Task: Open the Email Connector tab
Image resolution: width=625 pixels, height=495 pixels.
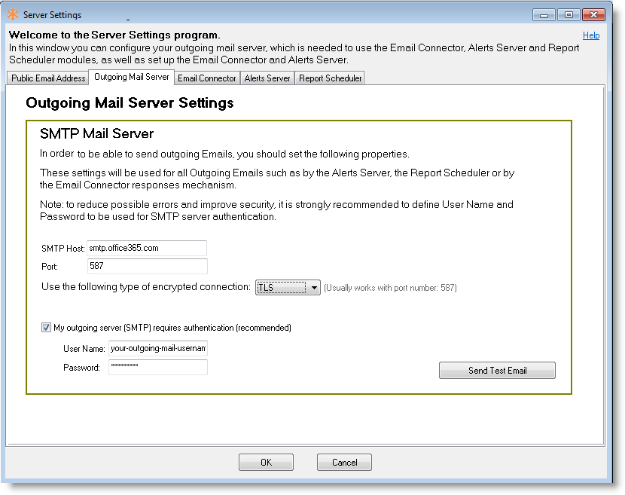Action: 207,78
